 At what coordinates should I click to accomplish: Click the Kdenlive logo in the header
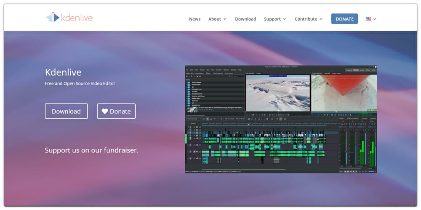click(69, 17)
